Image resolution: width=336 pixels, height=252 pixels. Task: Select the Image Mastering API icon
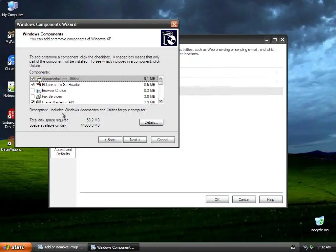(x=39, y=102)
